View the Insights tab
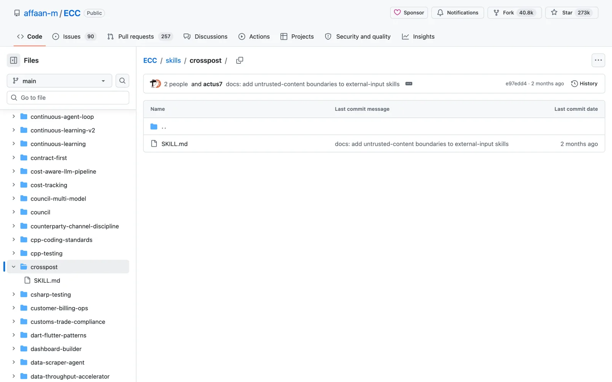 pyautogui.click(x=418, y=37)
